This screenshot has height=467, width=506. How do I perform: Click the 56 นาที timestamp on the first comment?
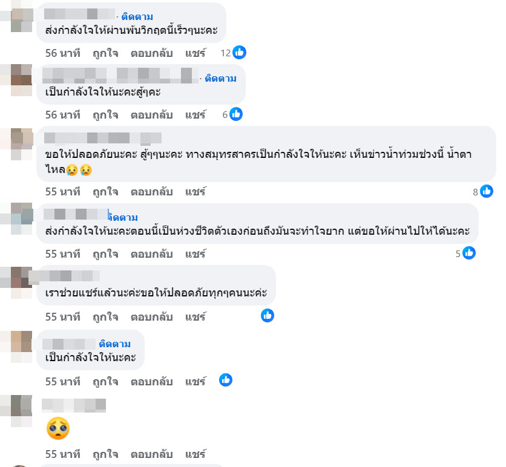63,53
